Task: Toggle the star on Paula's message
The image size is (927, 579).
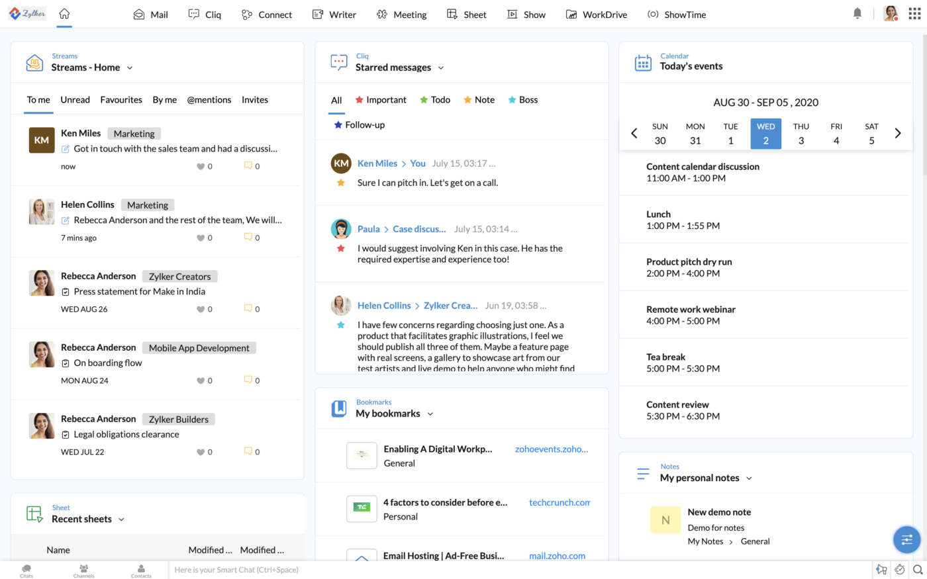Action: (340, 249)
